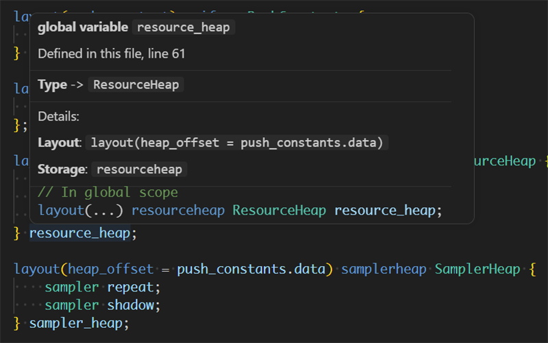This screenshot has width=548, height=343.
Task: Click 'sampler' keyword before repeat
Action: coord(72,287)
